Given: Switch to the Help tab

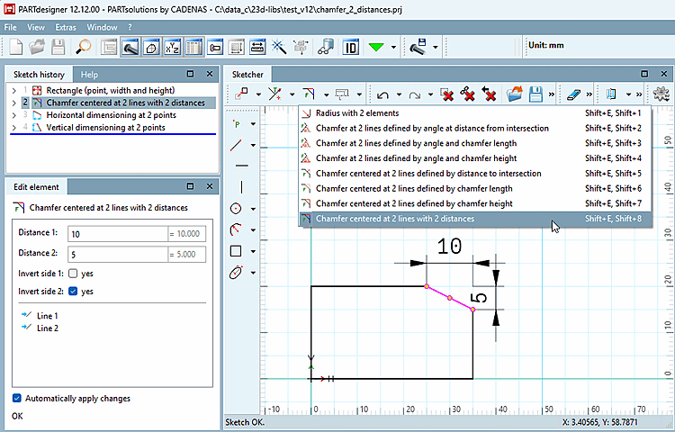Looking at the screenshot, I should click(x=89, y=75).
